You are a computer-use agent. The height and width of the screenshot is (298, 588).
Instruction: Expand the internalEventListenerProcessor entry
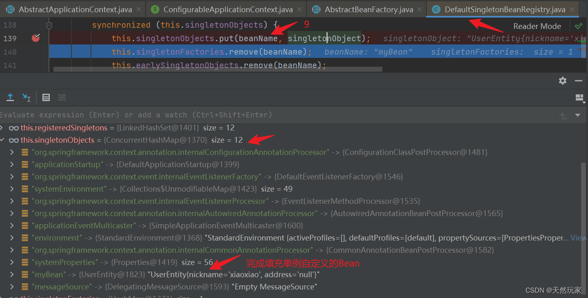12,201
